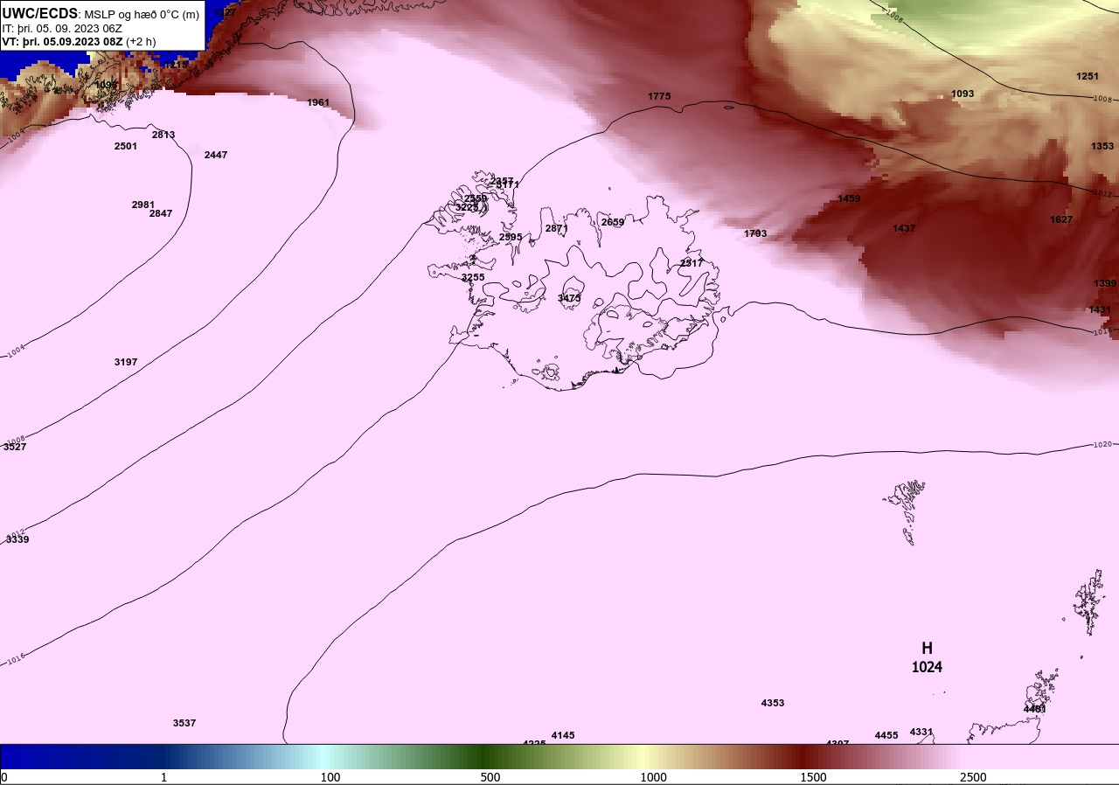
Task: Click the 1437 height label
Action: [904, 228]
